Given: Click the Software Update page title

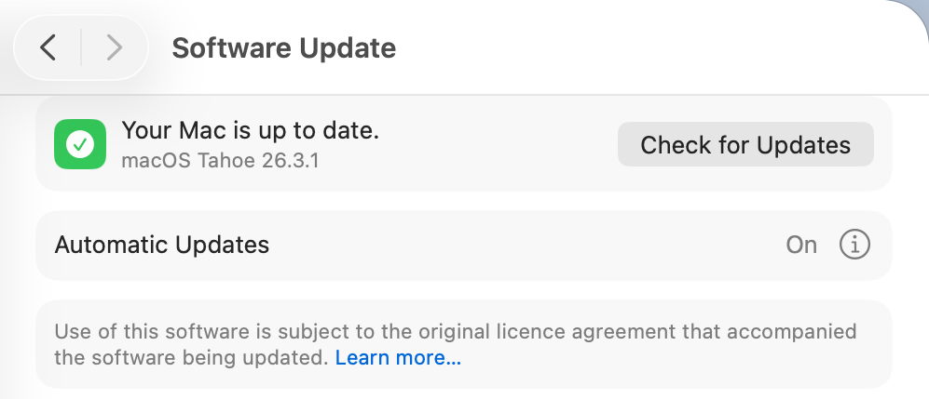Looking at the screenshot, I should [x=284, y=47].
